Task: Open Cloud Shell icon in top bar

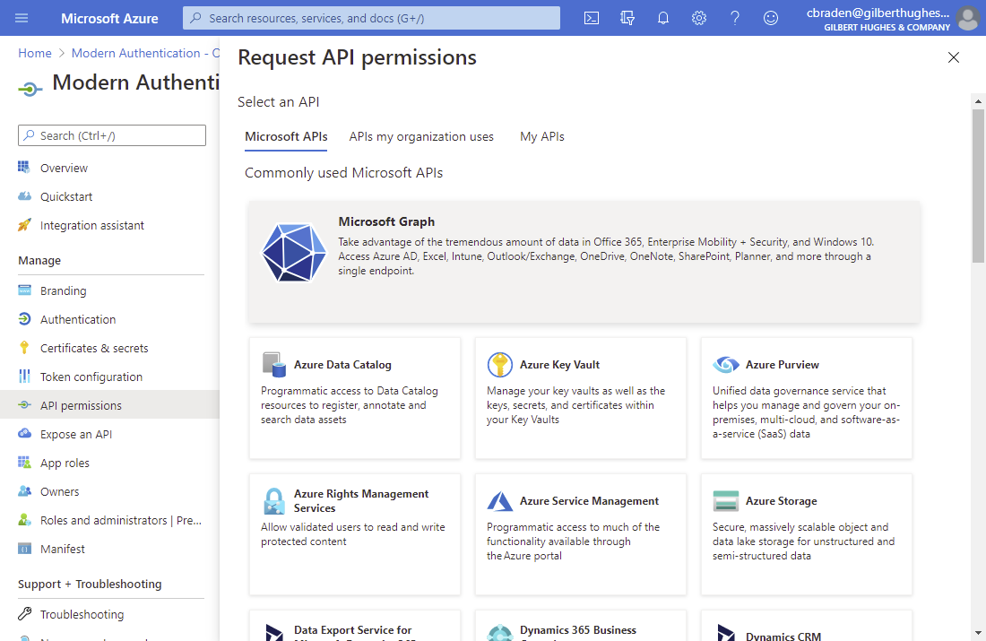Action: (592, 18)
